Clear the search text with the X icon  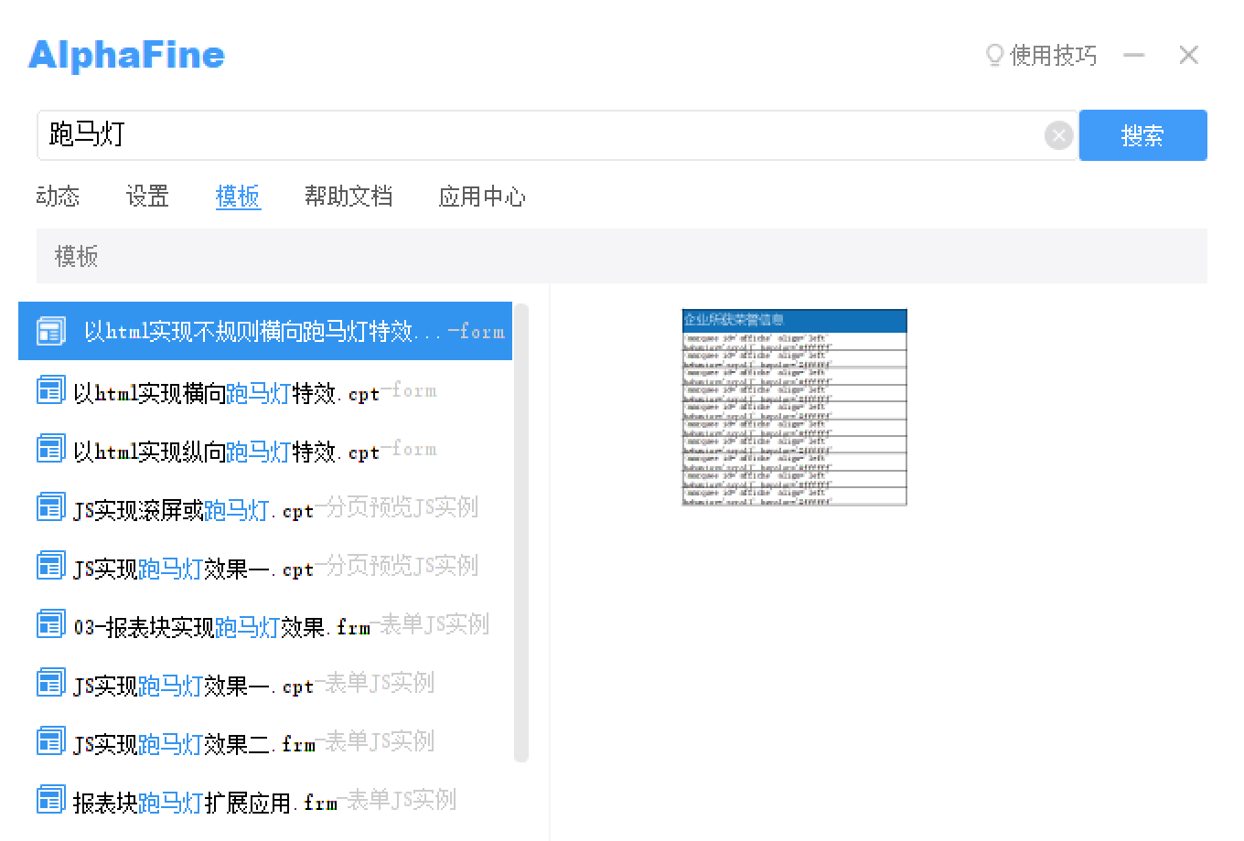[x=1058, y=136]
